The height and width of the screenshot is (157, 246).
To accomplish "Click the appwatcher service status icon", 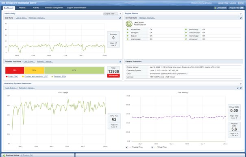I will pyautogui.click(x=128, y=29).
